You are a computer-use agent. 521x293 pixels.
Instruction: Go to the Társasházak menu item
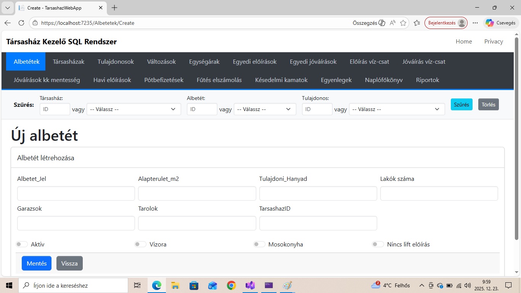(x=69, y=61)
